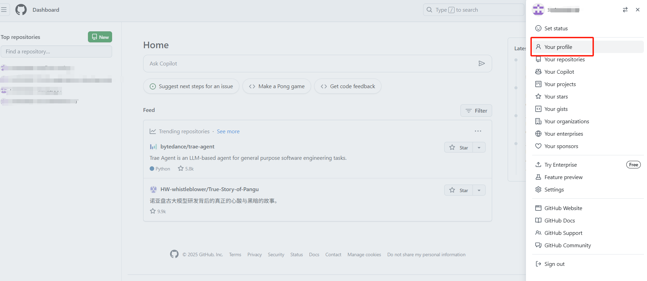Open See more trending repositories link
The width and height of the screenshot is (647, 281).
(x=228, y=131)
